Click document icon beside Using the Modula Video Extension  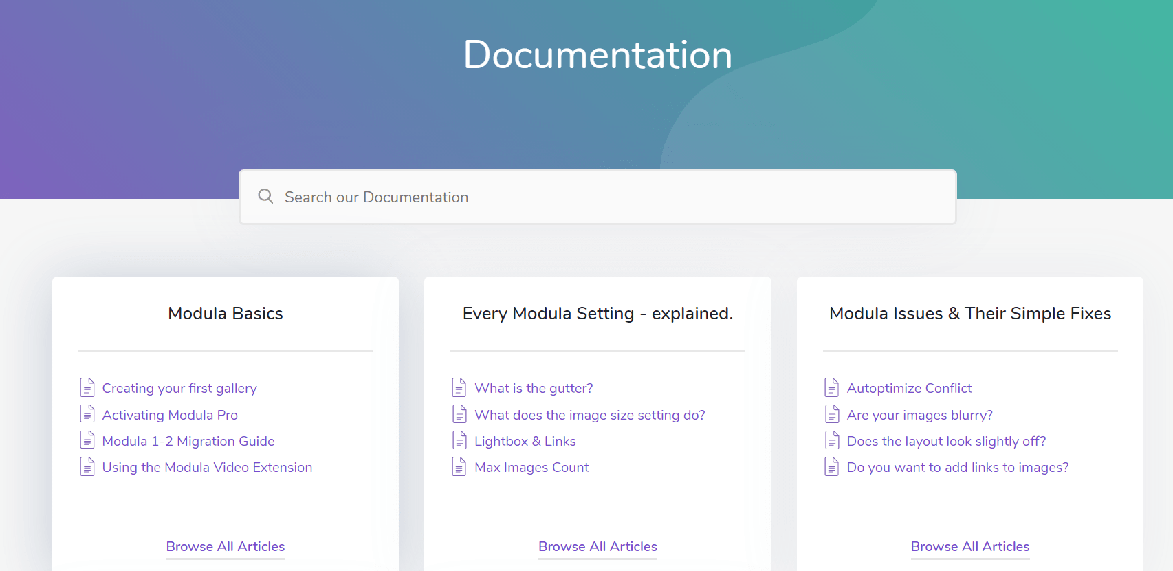87,466
